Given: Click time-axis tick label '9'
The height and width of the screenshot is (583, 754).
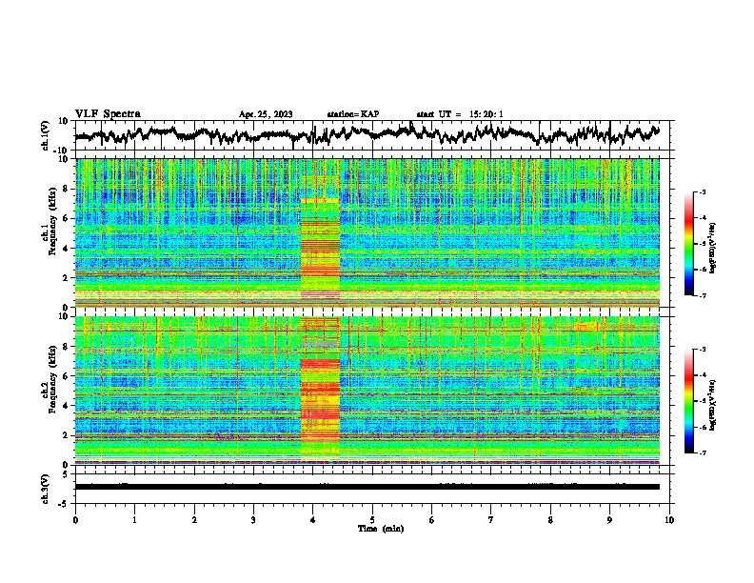Looking at the screenshot, I should pyautogui.click(x=609, y=520).
